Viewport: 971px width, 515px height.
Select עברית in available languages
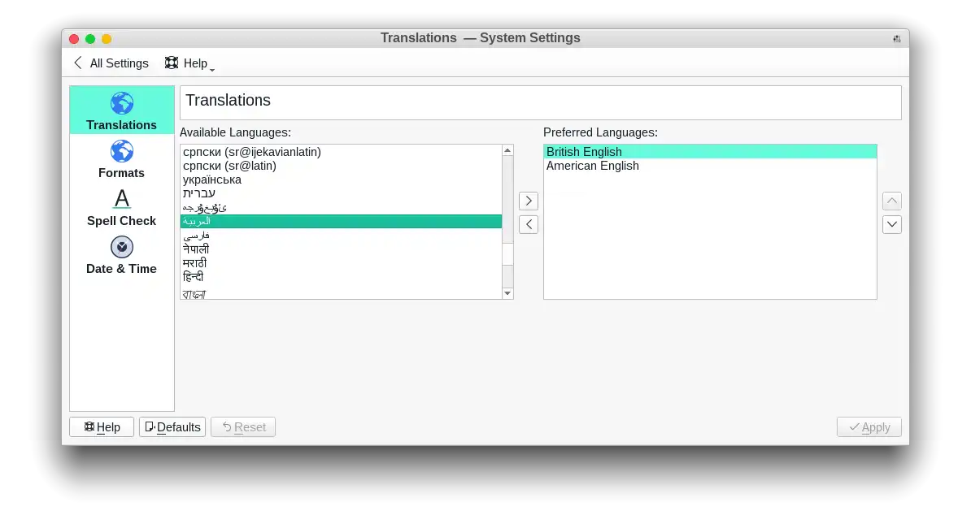[x=341, y=193]
